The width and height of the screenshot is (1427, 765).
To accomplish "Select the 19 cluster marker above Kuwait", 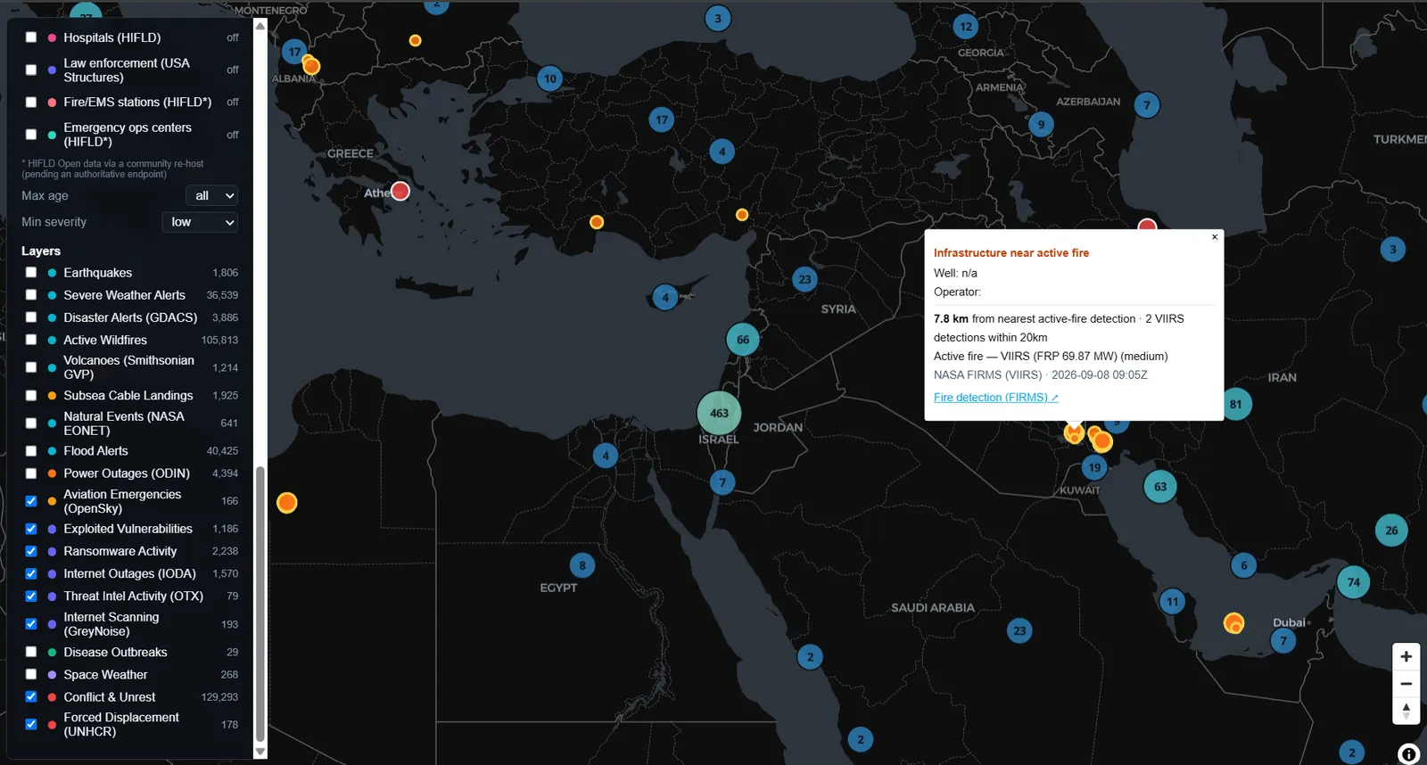I will [1094, 467].
